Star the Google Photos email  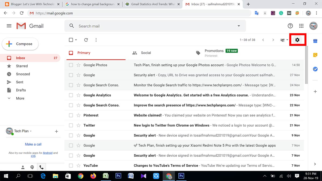pos(78,65)
